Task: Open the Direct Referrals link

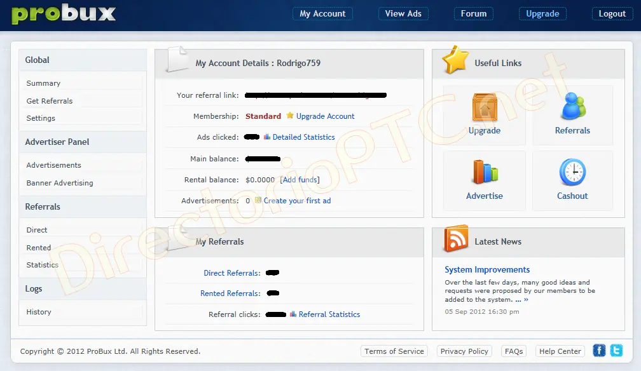Action: click(231, 273)
